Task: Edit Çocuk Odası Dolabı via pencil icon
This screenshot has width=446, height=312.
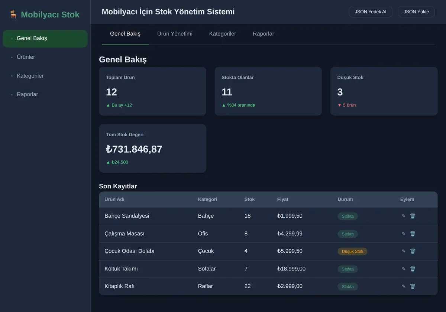Action: coord(404,251)
